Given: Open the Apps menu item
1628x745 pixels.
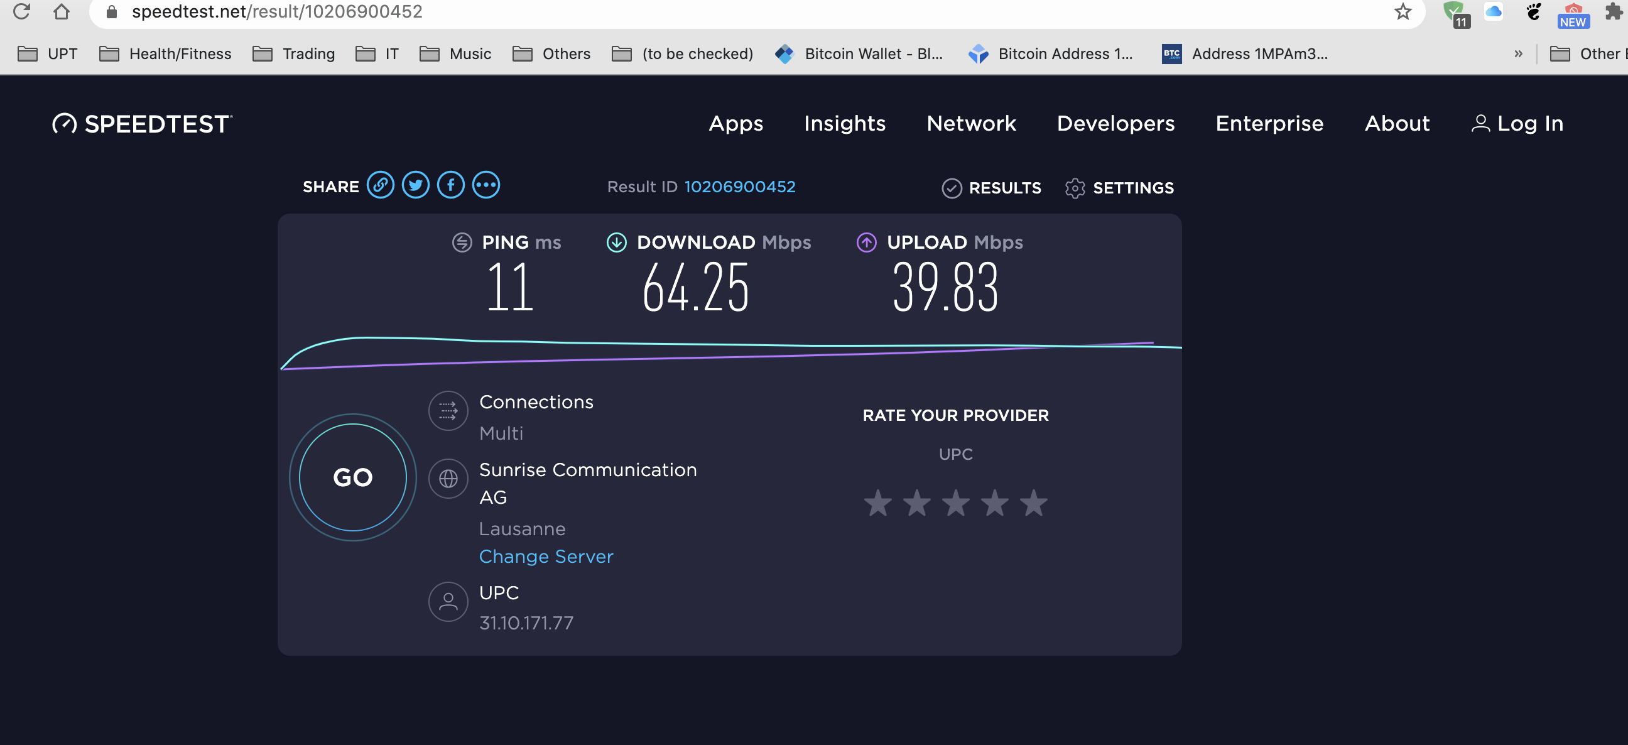Looking at the screenshot, I should point(735,123).
